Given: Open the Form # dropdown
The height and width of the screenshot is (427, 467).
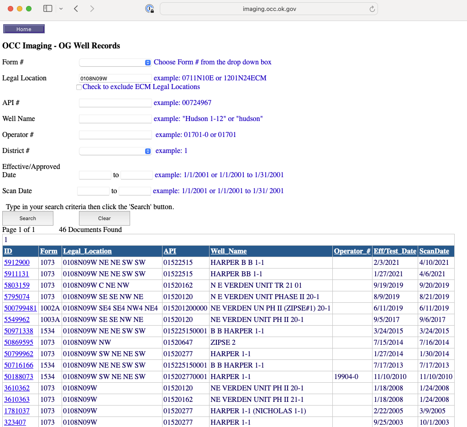Looking at the screenshot, I should pos(115,62).
